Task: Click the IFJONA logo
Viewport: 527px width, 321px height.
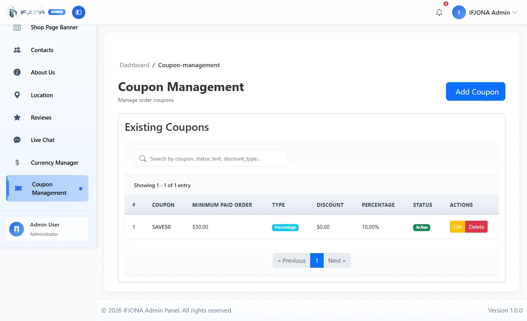Action: pyautogui.click(x=26, y=12)
